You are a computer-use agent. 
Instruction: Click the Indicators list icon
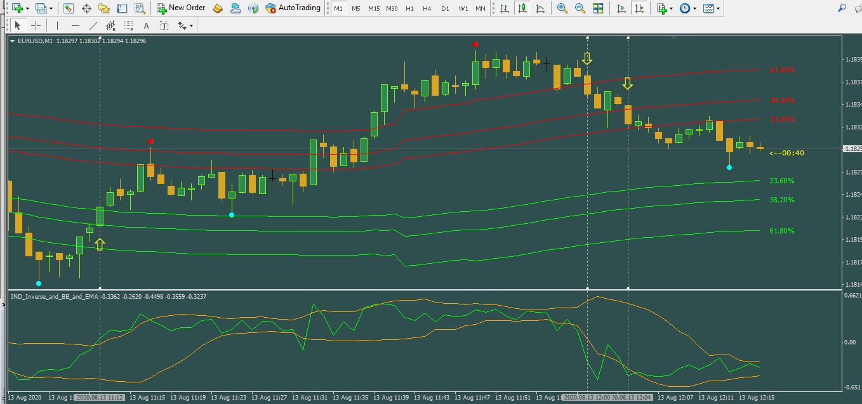click(662, 8)
